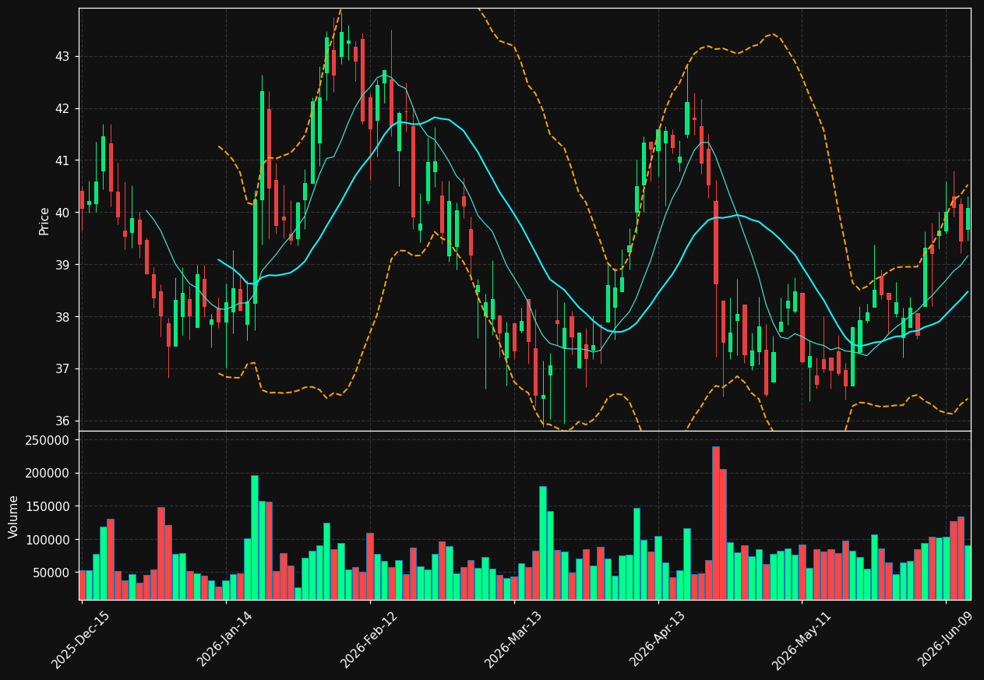
Task: Click the 'Volume' y-axis title
Action: 14,516
